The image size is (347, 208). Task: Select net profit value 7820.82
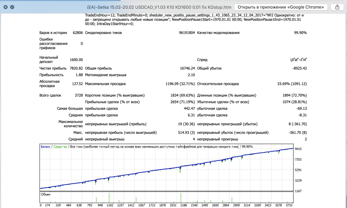[76, 68]
